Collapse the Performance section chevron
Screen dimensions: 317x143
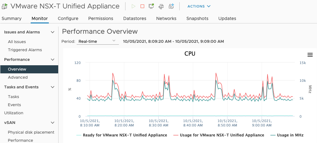pyautogui.click(x=53, y=60)
